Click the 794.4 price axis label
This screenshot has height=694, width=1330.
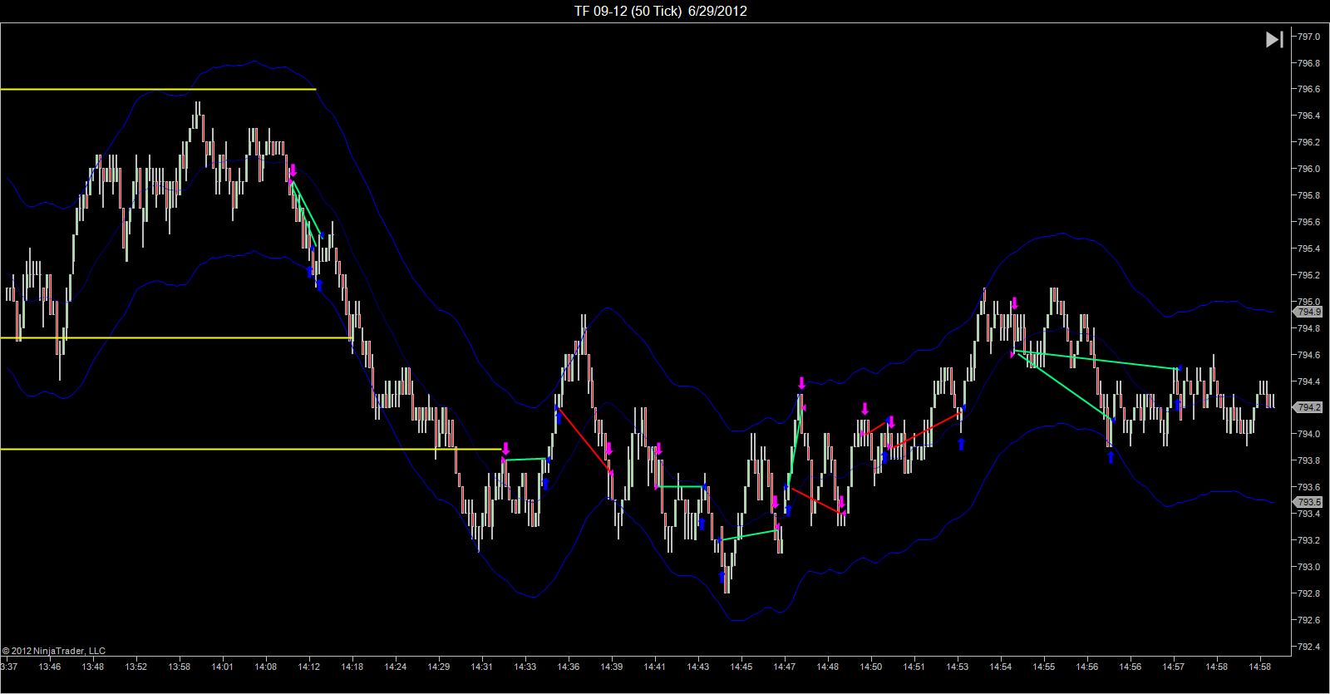1309,382
